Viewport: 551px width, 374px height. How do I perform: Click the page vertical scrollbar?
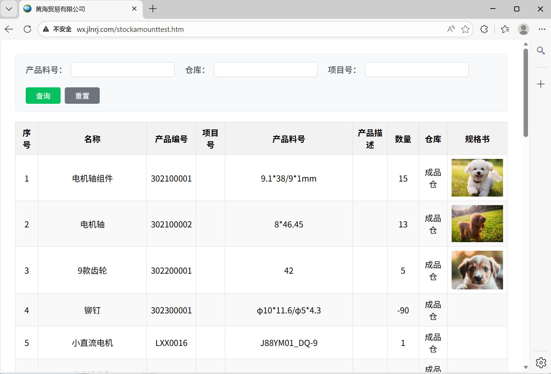point(526,92)
